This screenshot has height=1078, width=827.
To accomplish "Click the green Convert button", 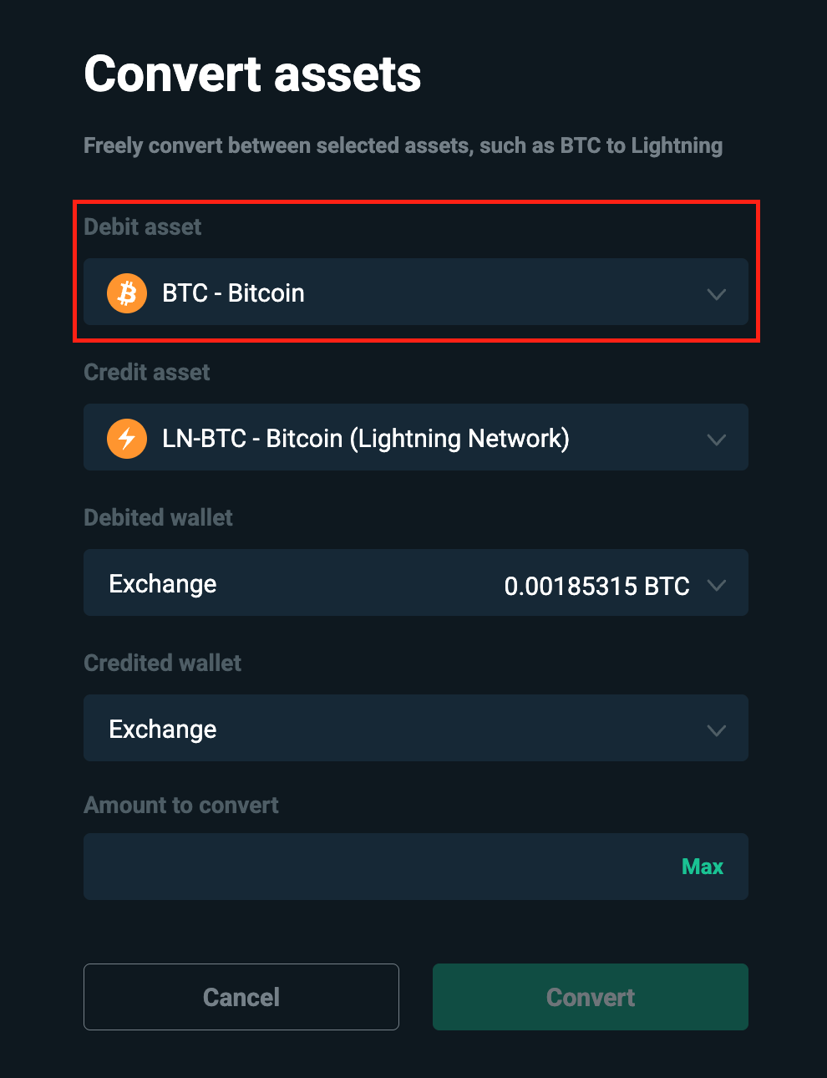I will 591,997.
